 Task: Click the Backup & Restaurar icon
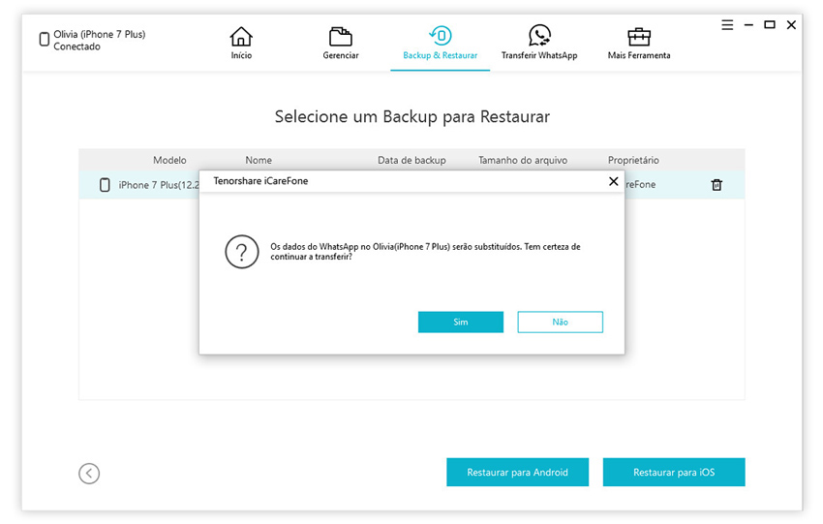coord(441,36)
